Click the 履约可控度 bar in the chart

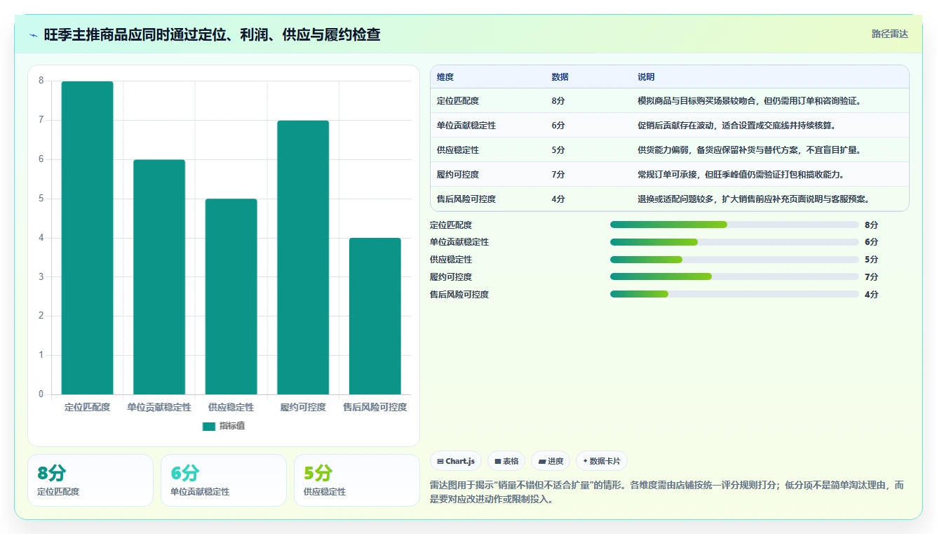click(x=303, y=258)
